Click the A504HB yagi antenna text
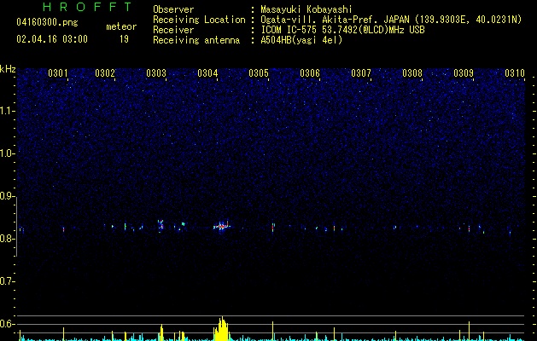The image size is (537, 341). click(301, 40)
